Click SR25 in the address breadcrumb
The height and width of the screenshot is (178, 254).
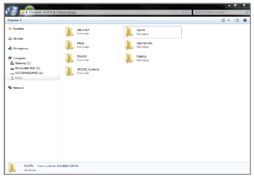click(50, 12)
